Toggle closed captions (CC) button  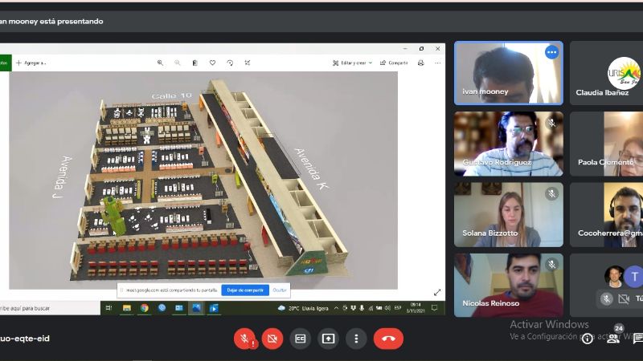pos(301,339)
